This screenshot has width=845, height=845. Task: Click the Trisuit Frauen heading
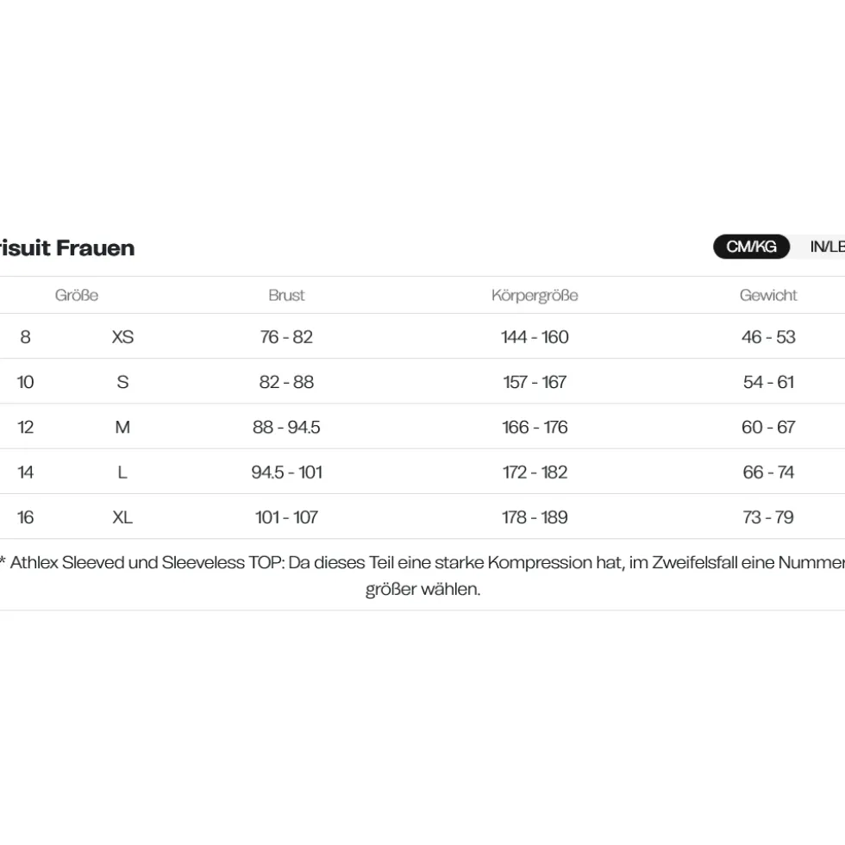67,248
